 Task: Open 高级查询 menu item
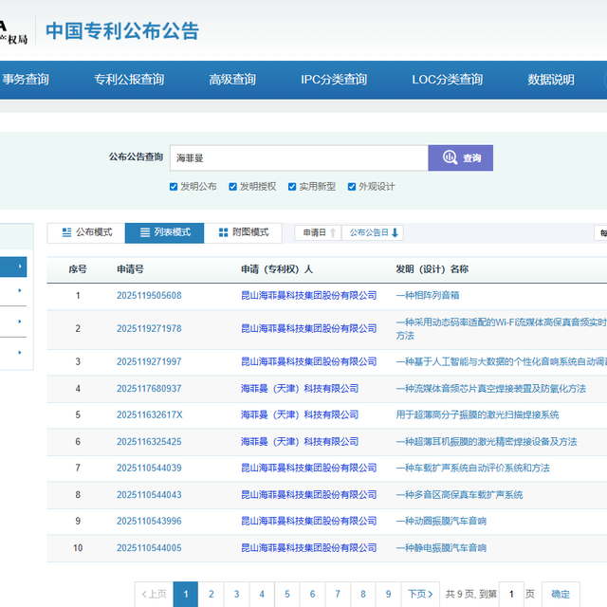pyautogui.click(x=232, y=80)
